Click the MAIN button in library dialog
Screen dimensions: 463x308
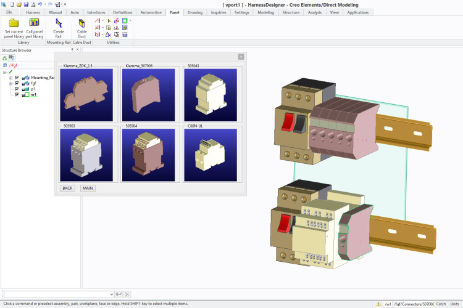pos(88,188)
